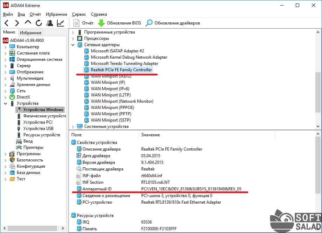This screenshot has height=233, width=322.
Task: Click the Программы icon
Action: point(12,154)
